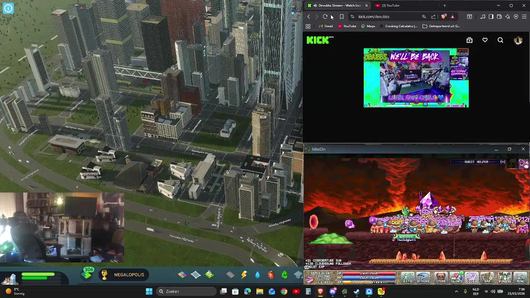This screenshot has width=530, height=298.
Task: Open Leo AI sparkle icon
Action: pyautogui.click(x=508, y=17)
